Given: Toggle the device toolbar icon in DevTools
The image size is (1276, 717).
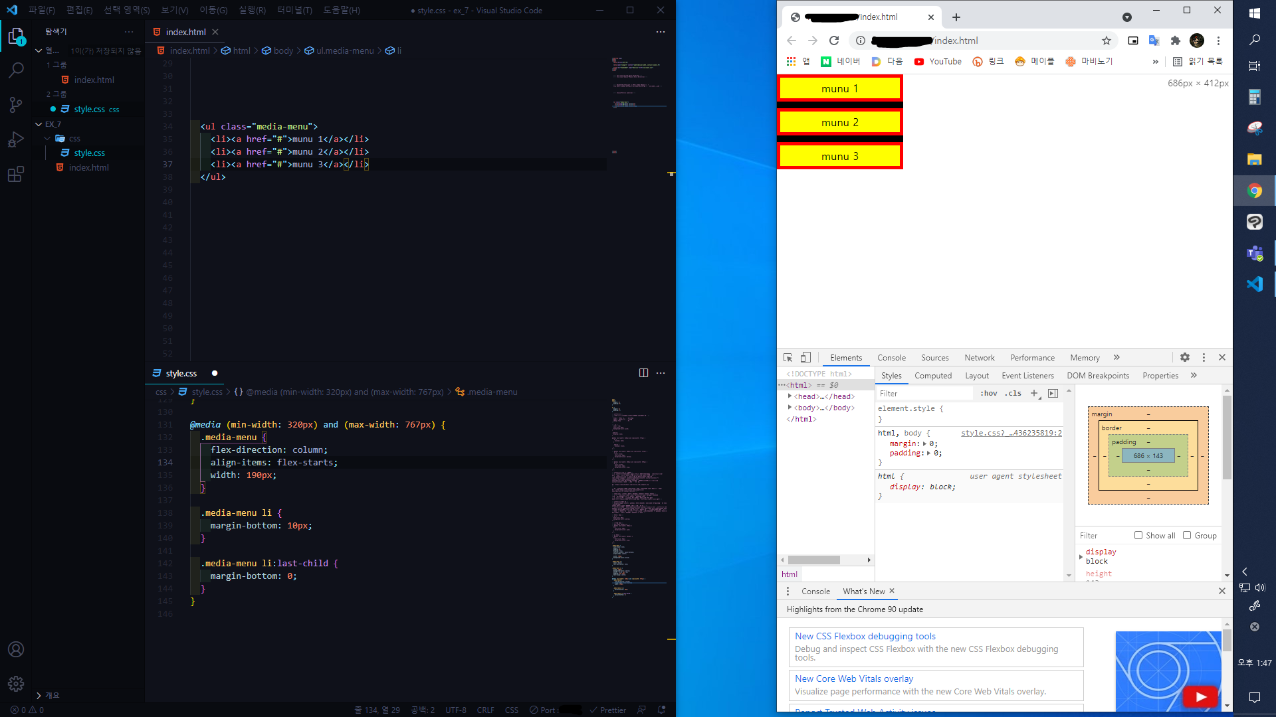Looking at the screenshot, I should (805, 357).
